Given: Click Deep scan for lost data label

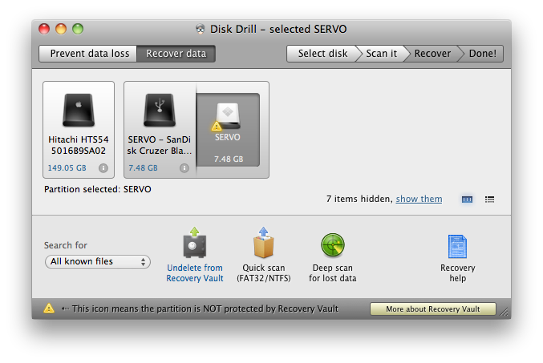Looking at the screenshot, I should coord(332,273).
